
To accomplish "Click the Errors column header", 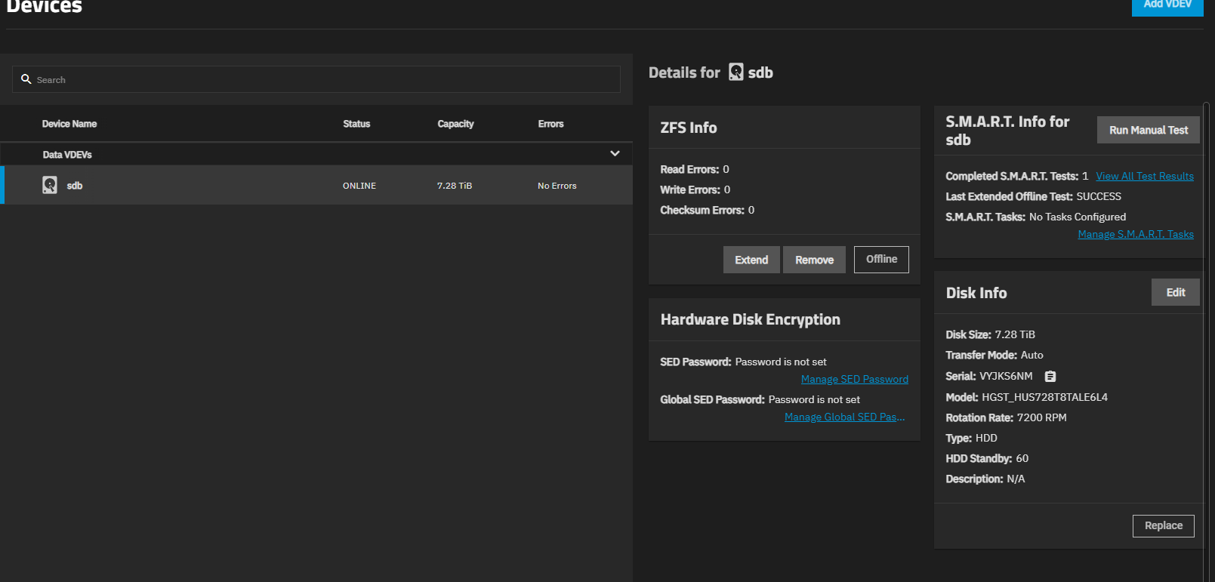I will pos(550,124).
